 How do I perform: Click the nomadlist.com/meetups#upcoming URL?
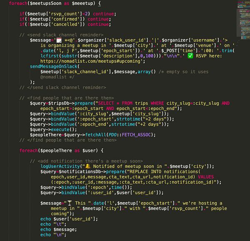pyautogui.click(x=90, y=61)
